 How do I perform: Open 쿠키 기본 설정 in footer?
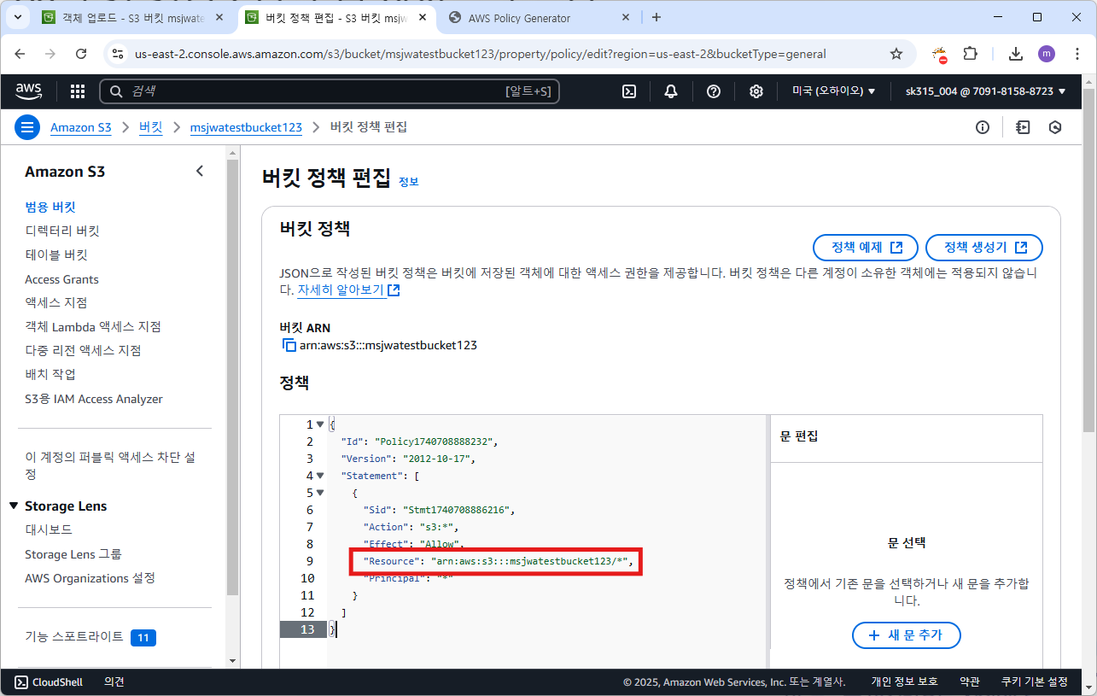pos(1035,681)
